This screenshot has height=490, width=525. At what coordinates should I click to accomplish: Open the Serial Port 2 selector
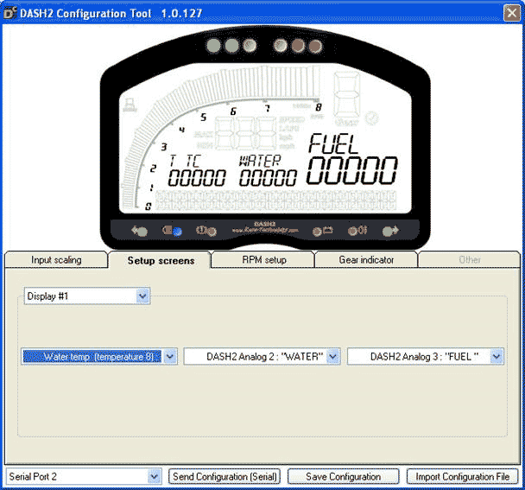coord(155,476)
